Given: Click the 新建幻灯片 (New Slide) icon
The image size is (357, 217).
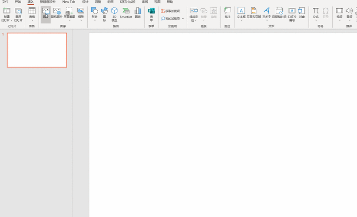Looking at the screenshot, I should (x=7, y=11).
